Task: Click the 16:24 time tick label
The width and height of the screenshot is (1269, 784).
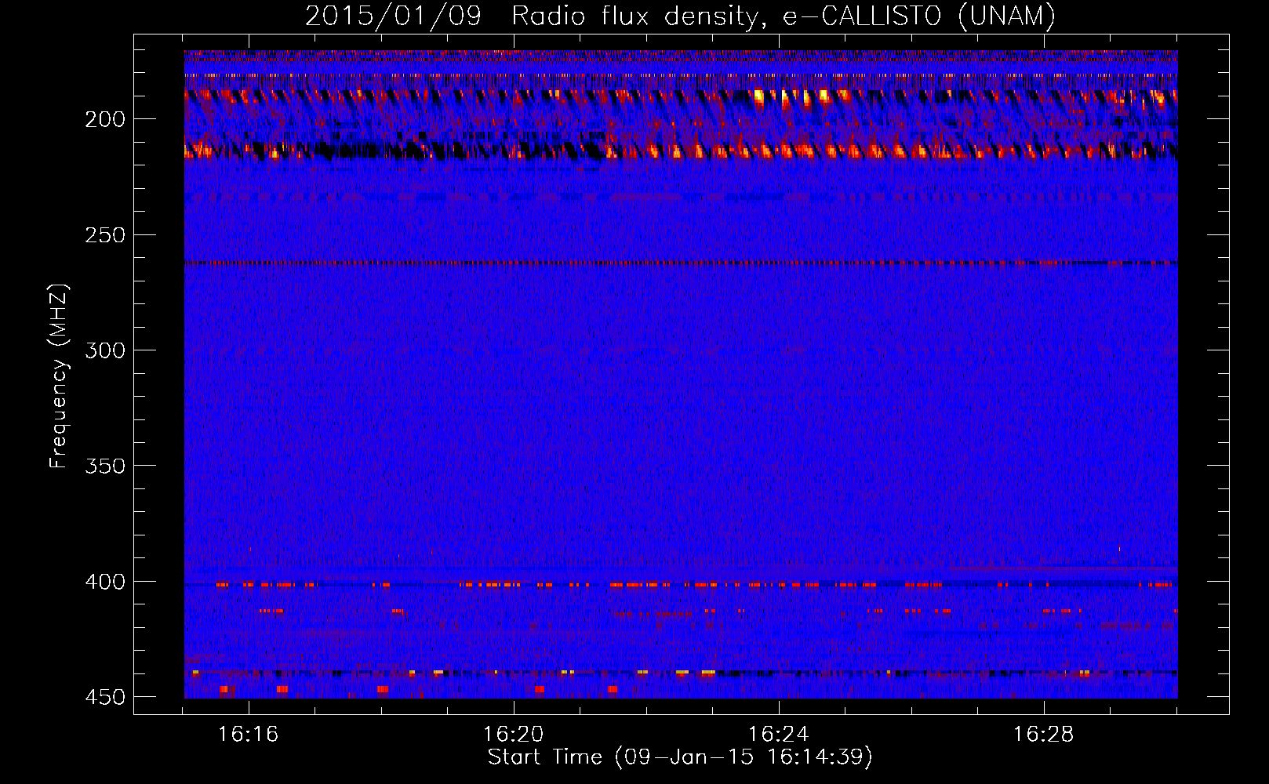Action: (779, 735)
